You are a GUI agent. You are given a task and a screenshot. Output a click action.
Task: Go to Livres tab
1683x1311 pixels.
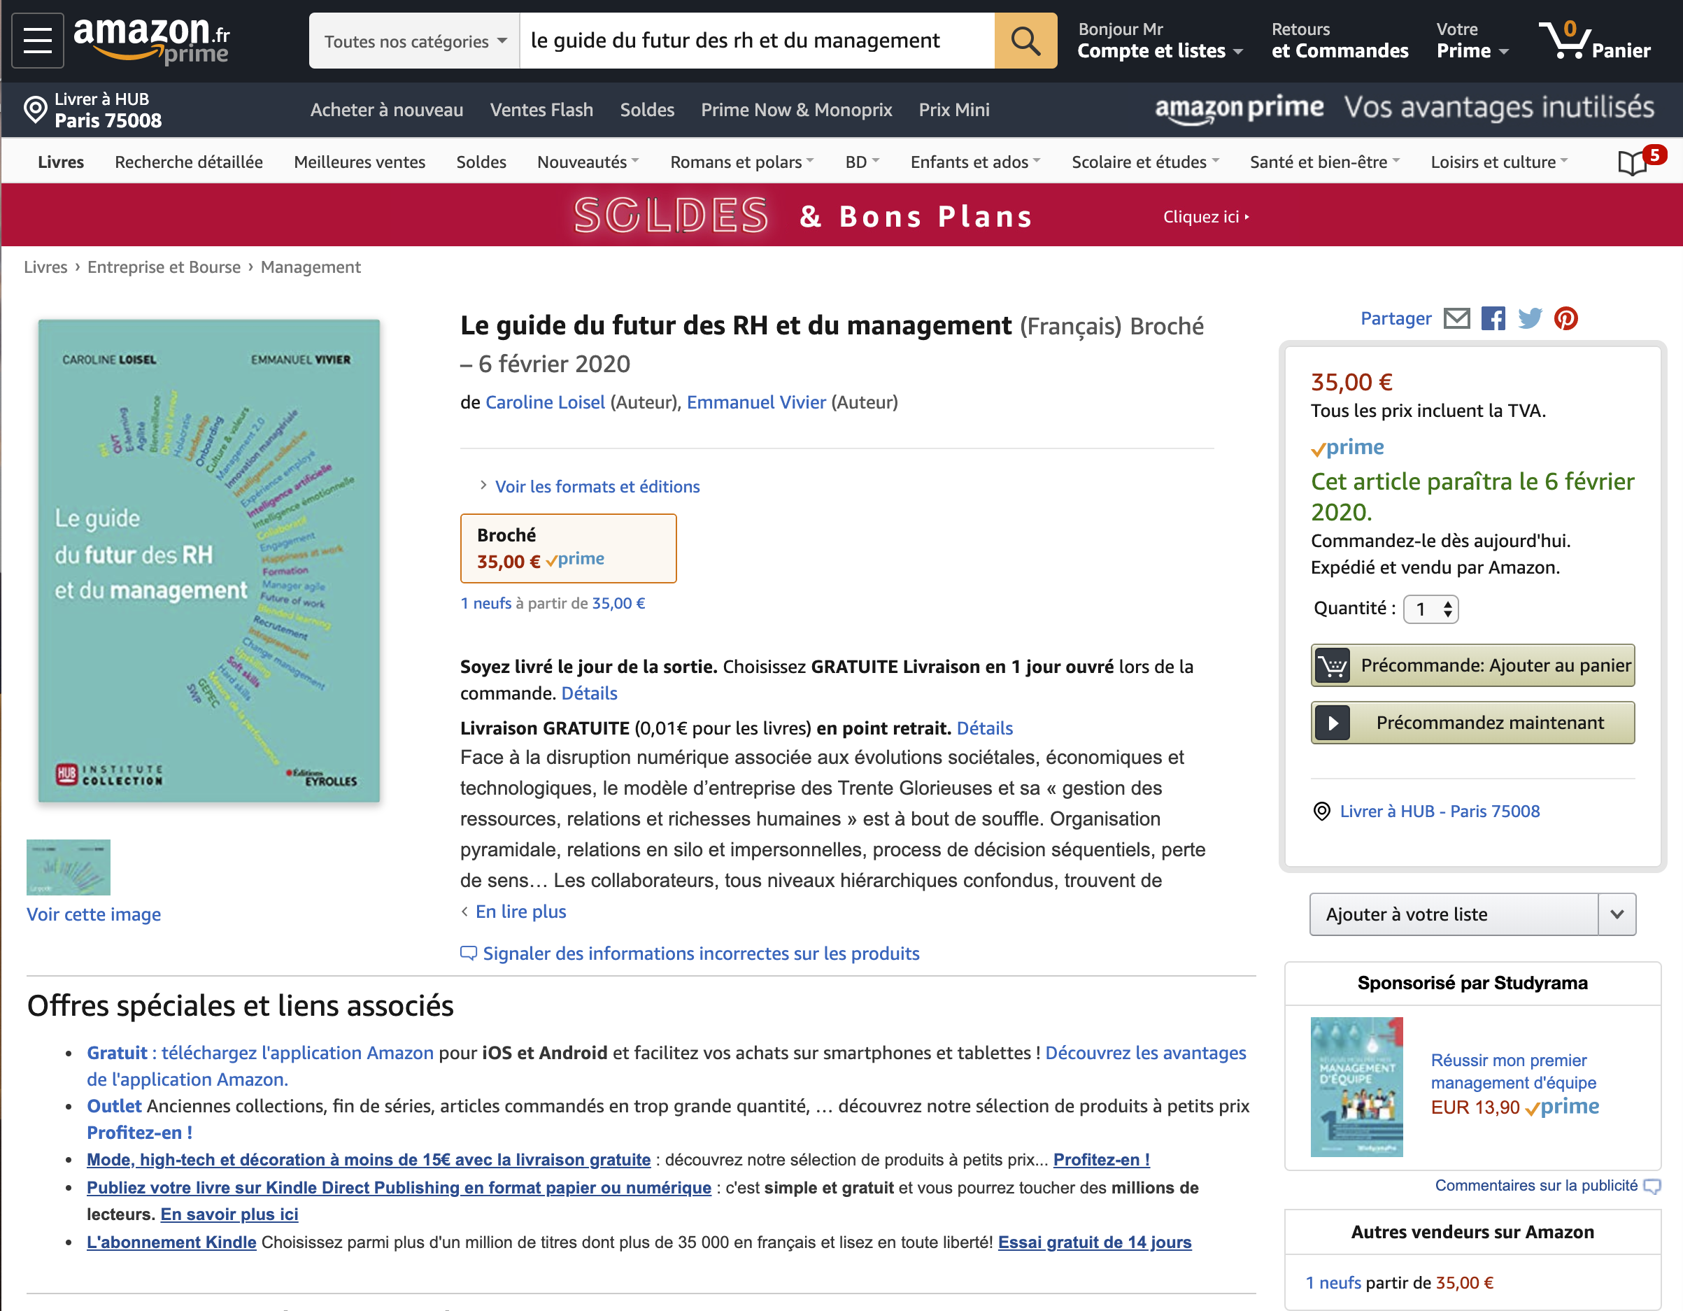pyautogui.click(x=61, y=162)
